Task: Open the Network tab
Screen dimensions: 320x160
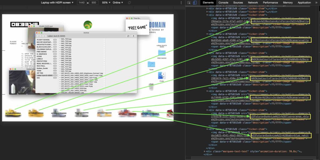Action: pyautogui.click(x=253, y=2)
